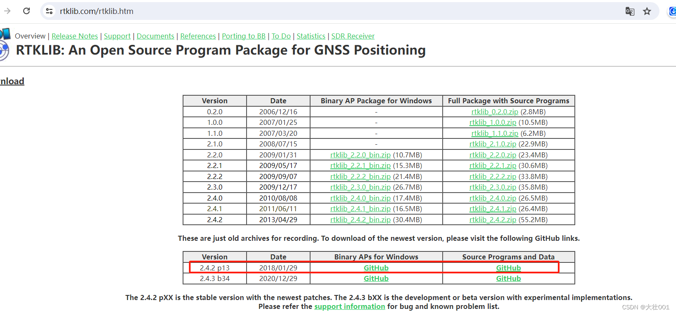Open GitHub binary link for 2.4.2 p13
Viewport: 676px width, 314px height.
click(x=376, y=268)
